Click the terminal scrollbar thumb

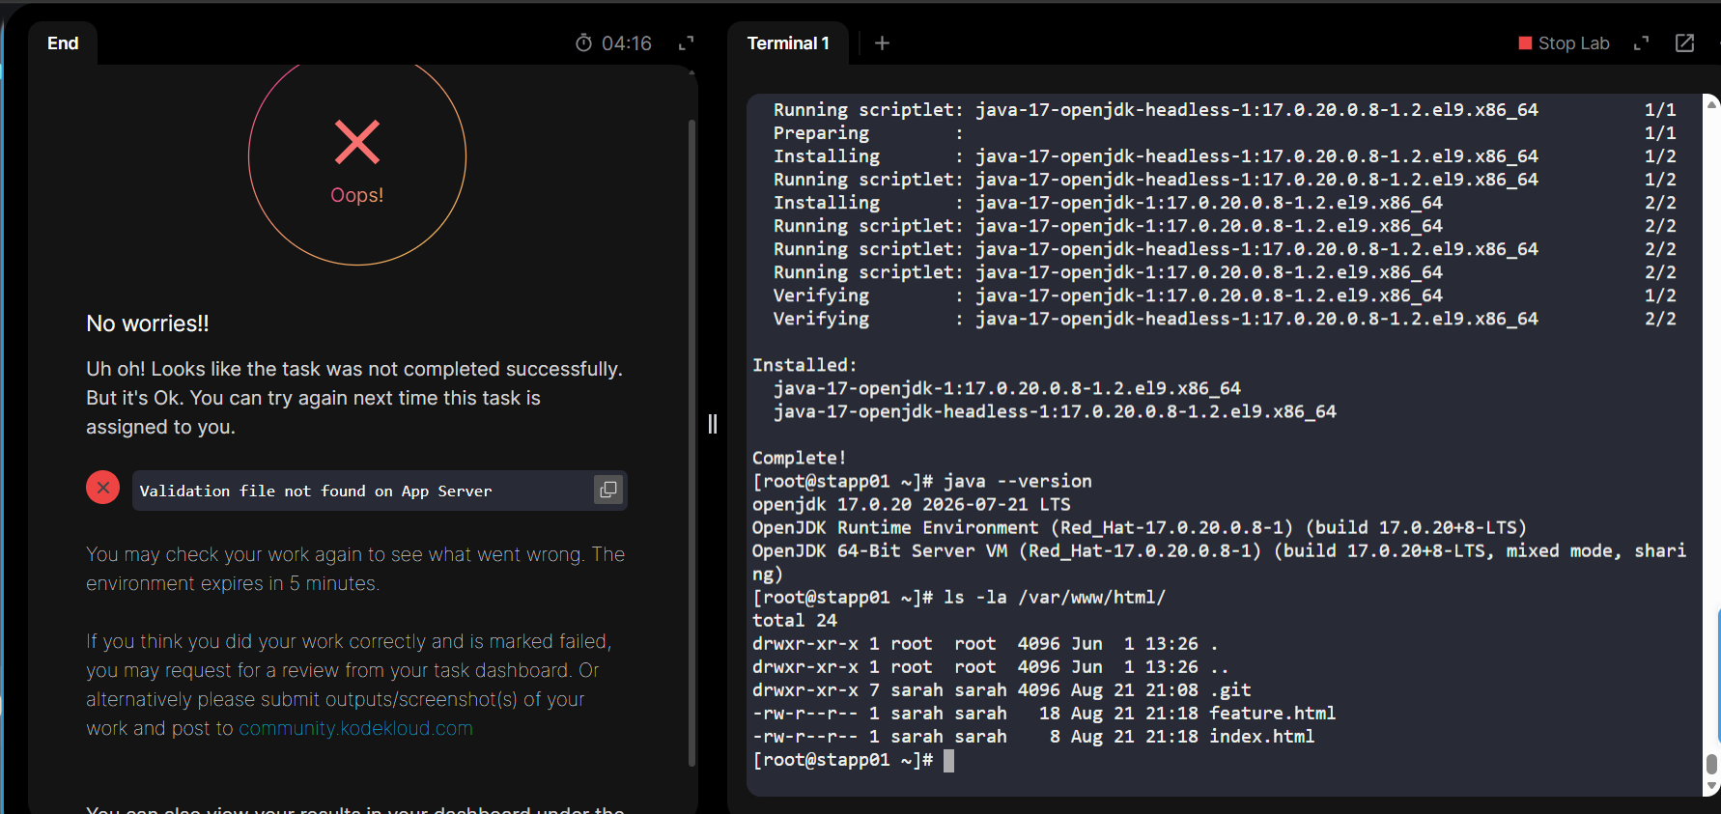click(x=1712, y=764)
